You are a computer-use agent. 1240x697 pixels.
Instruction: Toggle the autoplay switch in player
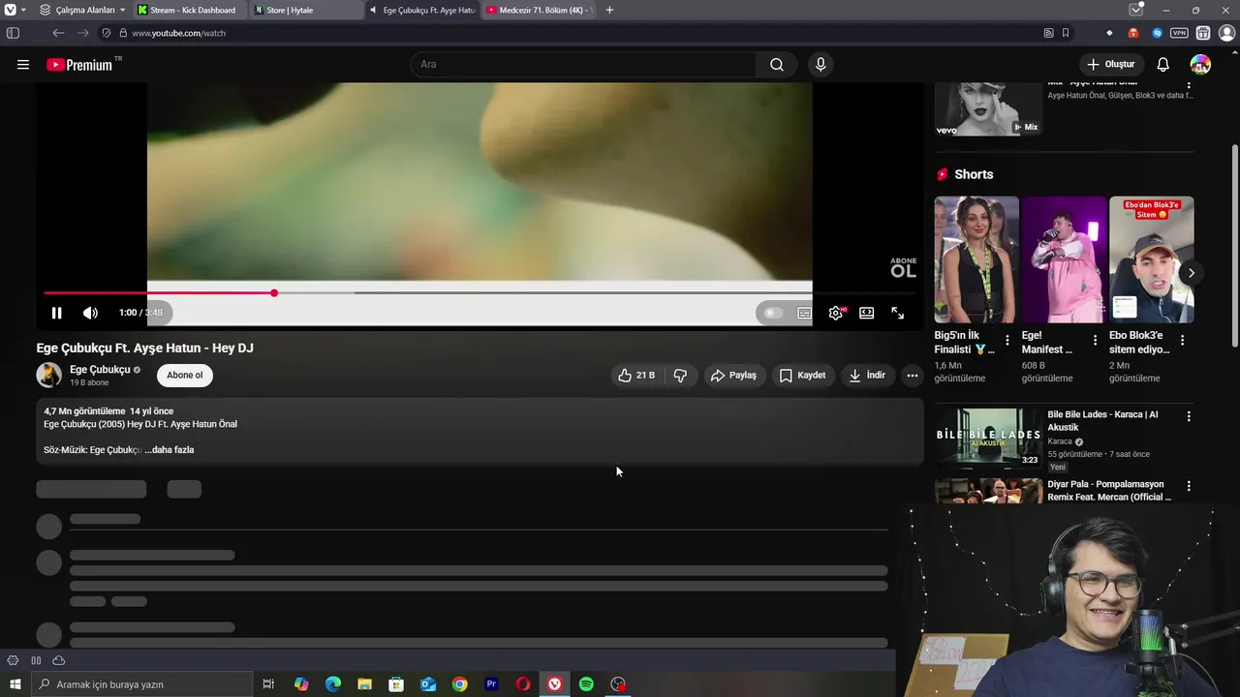(773, 313)
